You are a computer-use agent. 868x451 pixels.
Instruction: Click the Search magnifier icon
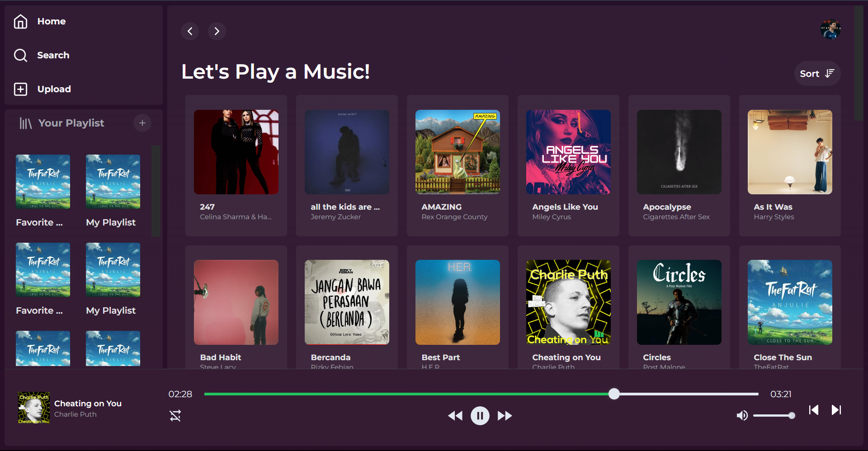(20, 55)
